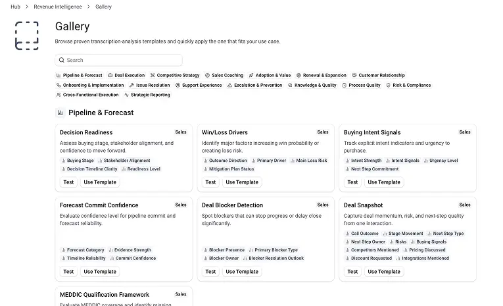This screenshot has width=503, height=306.
Task: Click the Next Step Commitment tag
Action: [x=371, y=169]
